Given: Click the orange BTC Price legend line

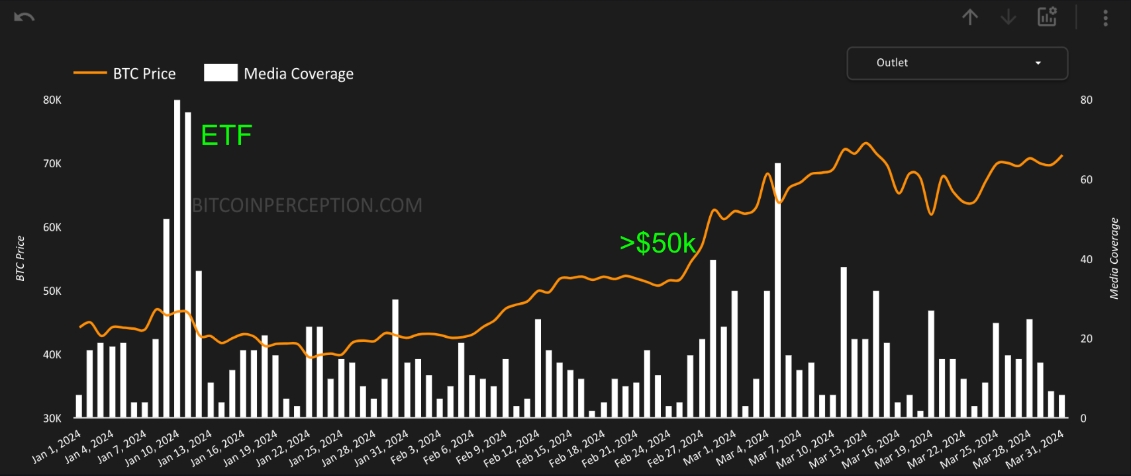Looking at the screenshot, I should [89, 73].
